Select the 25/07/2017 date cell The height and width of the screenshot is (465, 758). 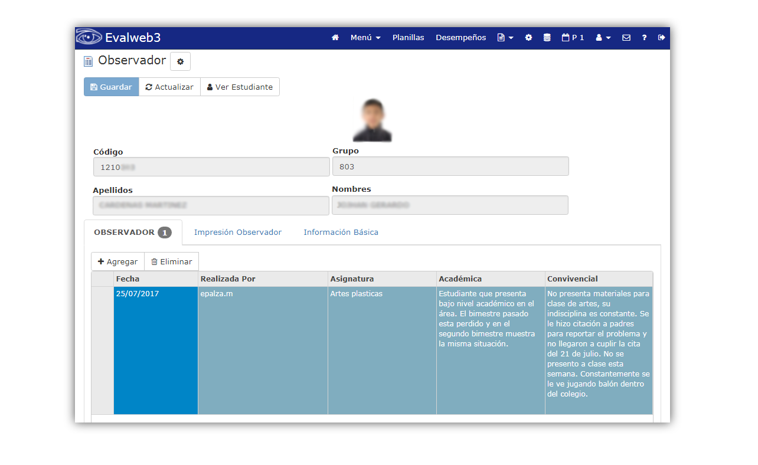click(156, 351)
